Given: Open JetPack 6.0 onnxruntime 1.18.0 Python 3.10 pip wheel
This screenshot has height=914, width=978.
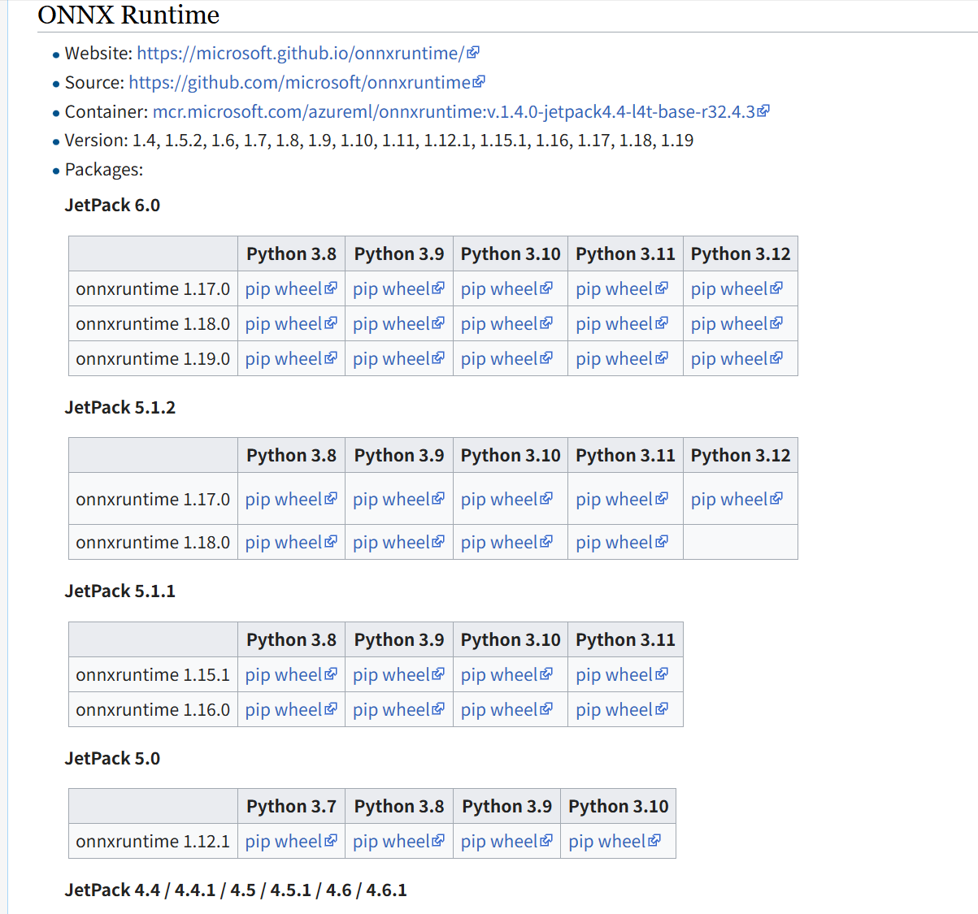Looking at the screenshot, I should 506,324.
